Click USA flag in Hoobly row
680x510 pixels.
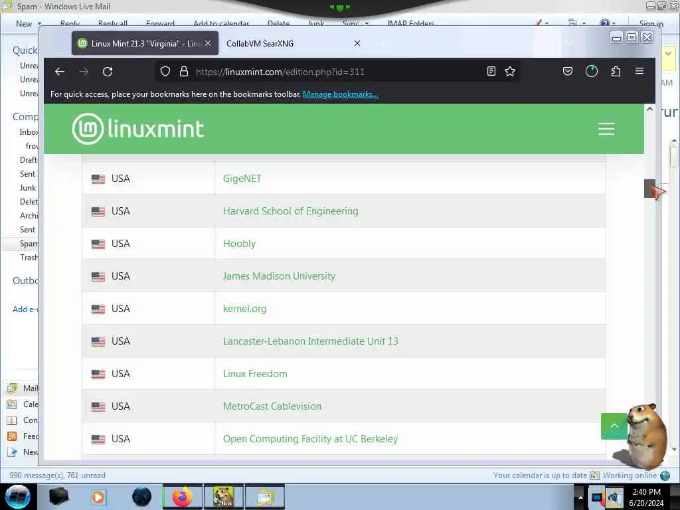click(98, 244)
